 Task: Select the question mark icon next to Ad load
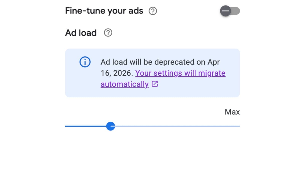coord(108,33)
